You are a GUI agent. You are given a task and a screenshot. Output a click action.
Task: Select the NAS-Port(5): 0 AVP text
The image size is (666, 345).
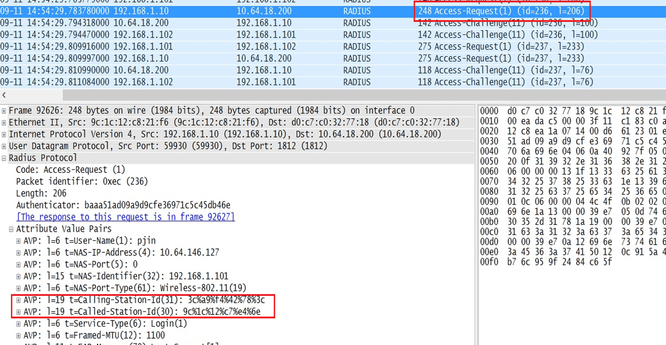(x=81, y=265)
